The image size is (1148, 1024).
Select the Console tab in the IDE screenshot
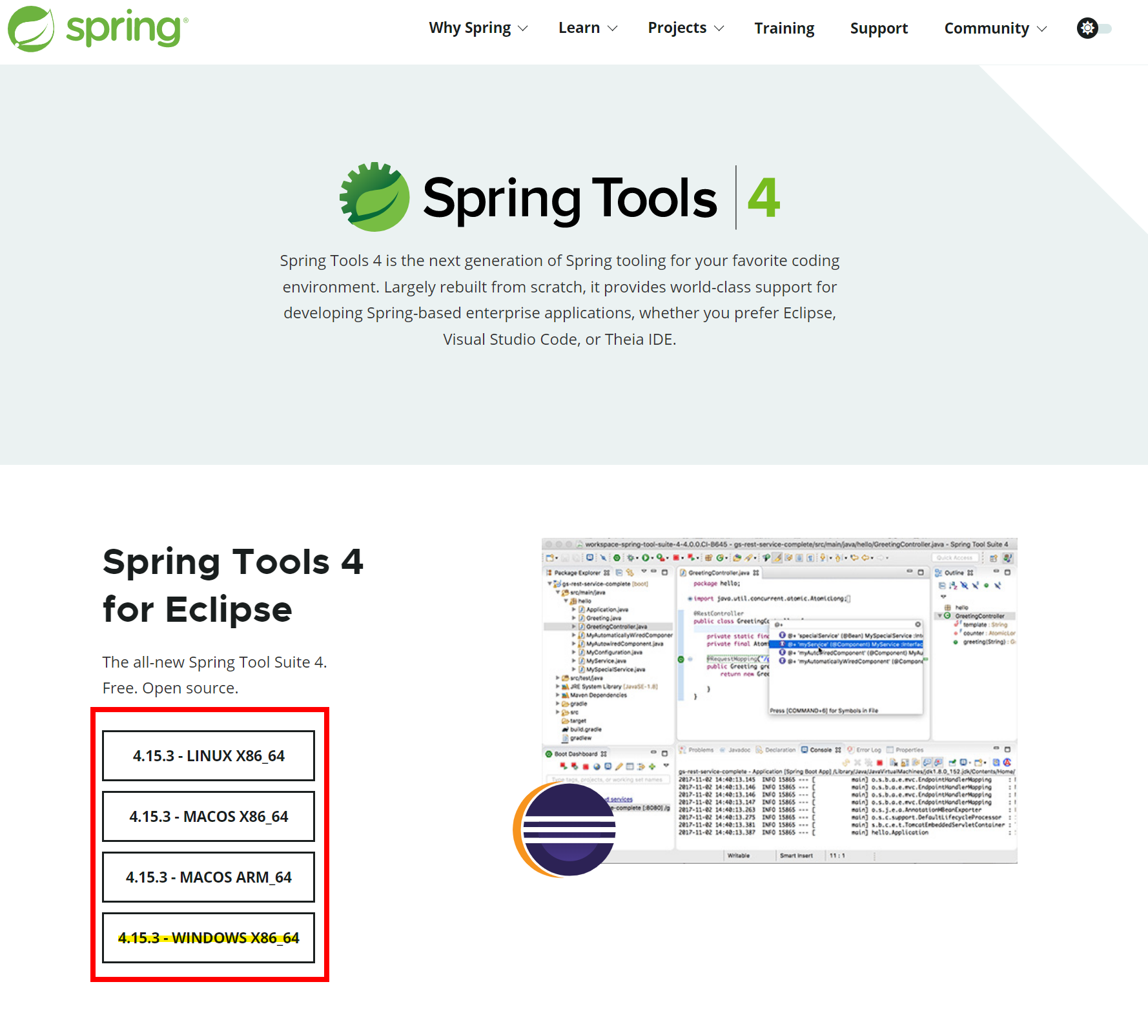[x=820, y=750]
